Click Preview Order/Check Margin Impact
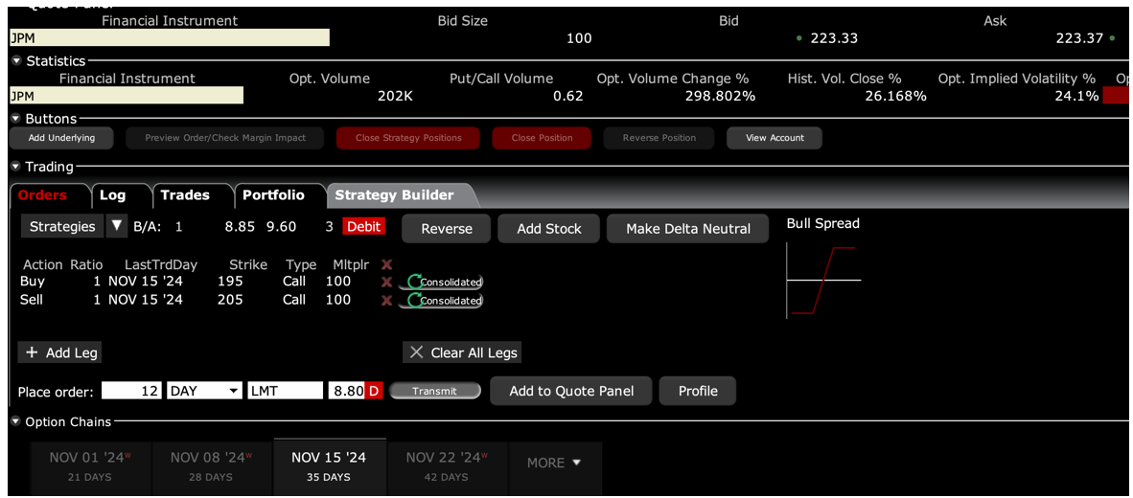Image resolution: width=1133 pixels, height=498 pixels. (x=225, y=138)
